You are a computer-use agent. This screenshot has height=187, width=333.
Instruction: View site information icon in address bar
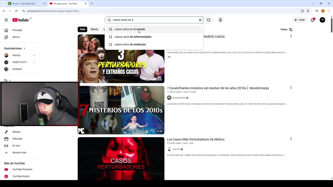click(24, 11)
